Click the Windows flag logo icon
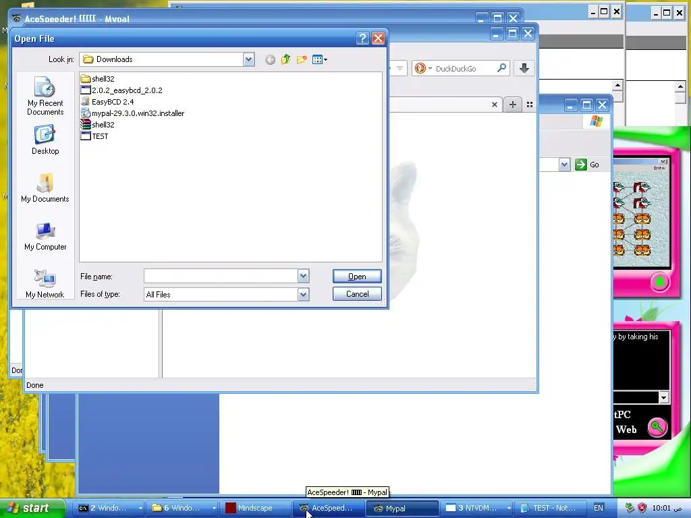The height and width of the screenshot is (518, 691). point(597,121)
